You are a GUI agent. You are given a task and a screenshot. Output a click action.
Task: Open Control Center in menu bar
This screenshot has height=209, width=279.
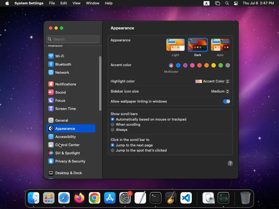(x=236, y=3)
